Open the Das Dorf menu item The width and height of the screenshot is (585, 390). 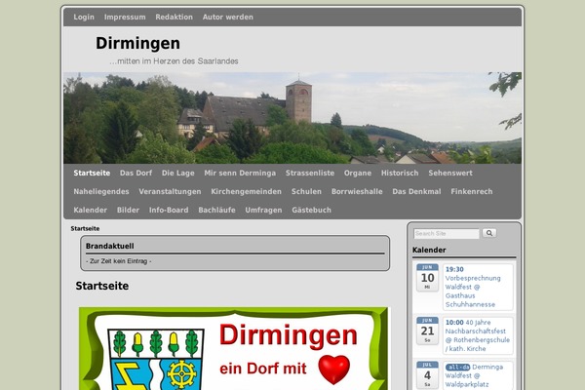136,173
